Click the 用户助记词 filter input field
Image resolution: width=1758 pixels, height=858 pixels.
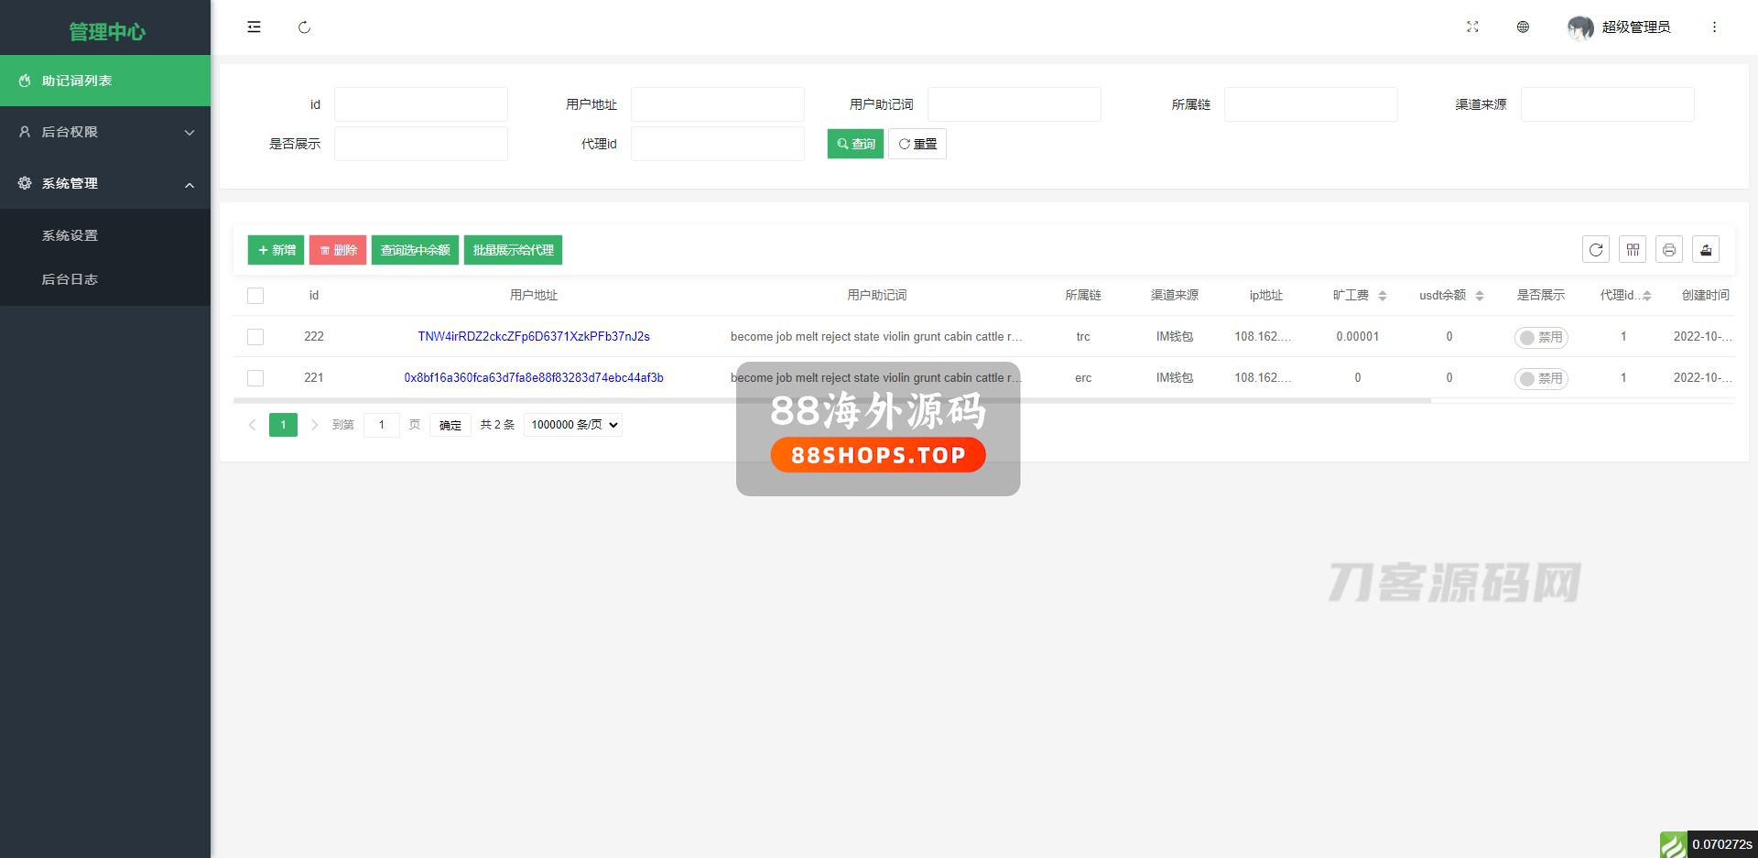pos(1014,104)
